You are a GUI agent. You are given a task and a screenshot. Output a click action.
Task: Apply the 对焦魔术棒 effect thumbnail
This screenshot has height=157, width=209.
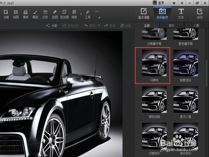(154, 35)
